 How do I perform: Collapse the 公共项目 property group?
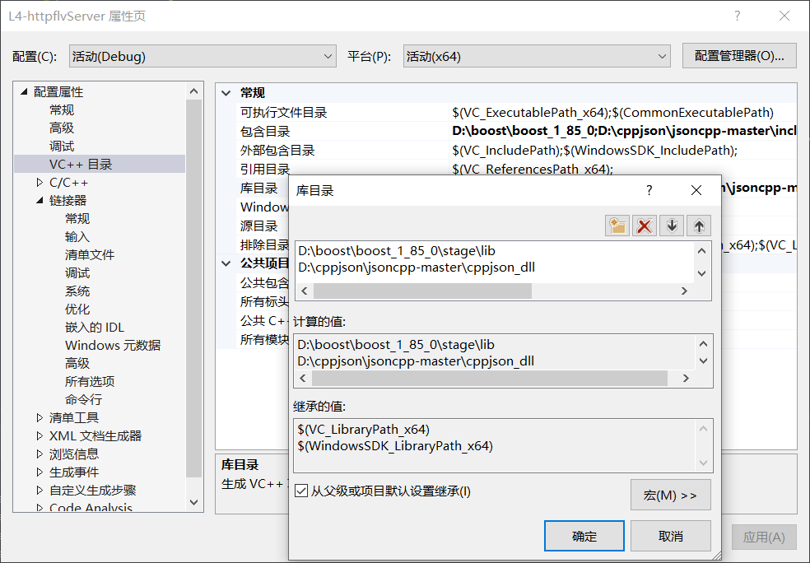pos(226,263)
